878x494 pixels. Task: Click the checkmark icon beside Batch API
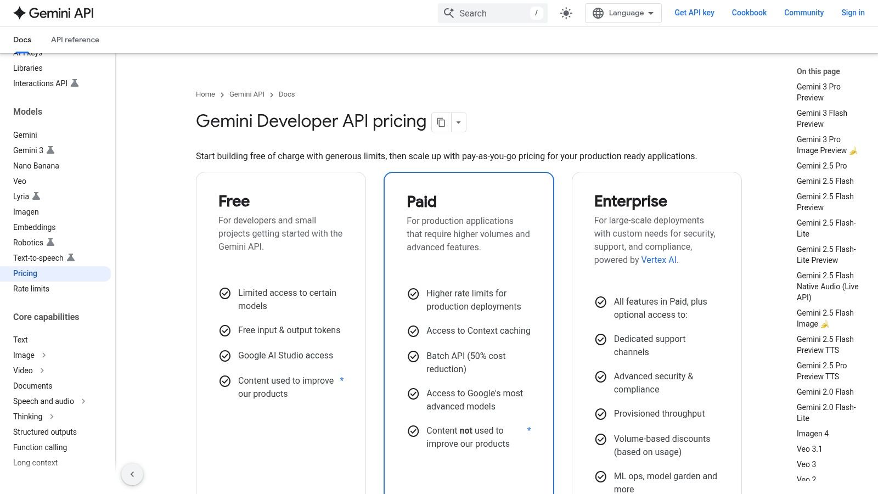coord(413,356)
